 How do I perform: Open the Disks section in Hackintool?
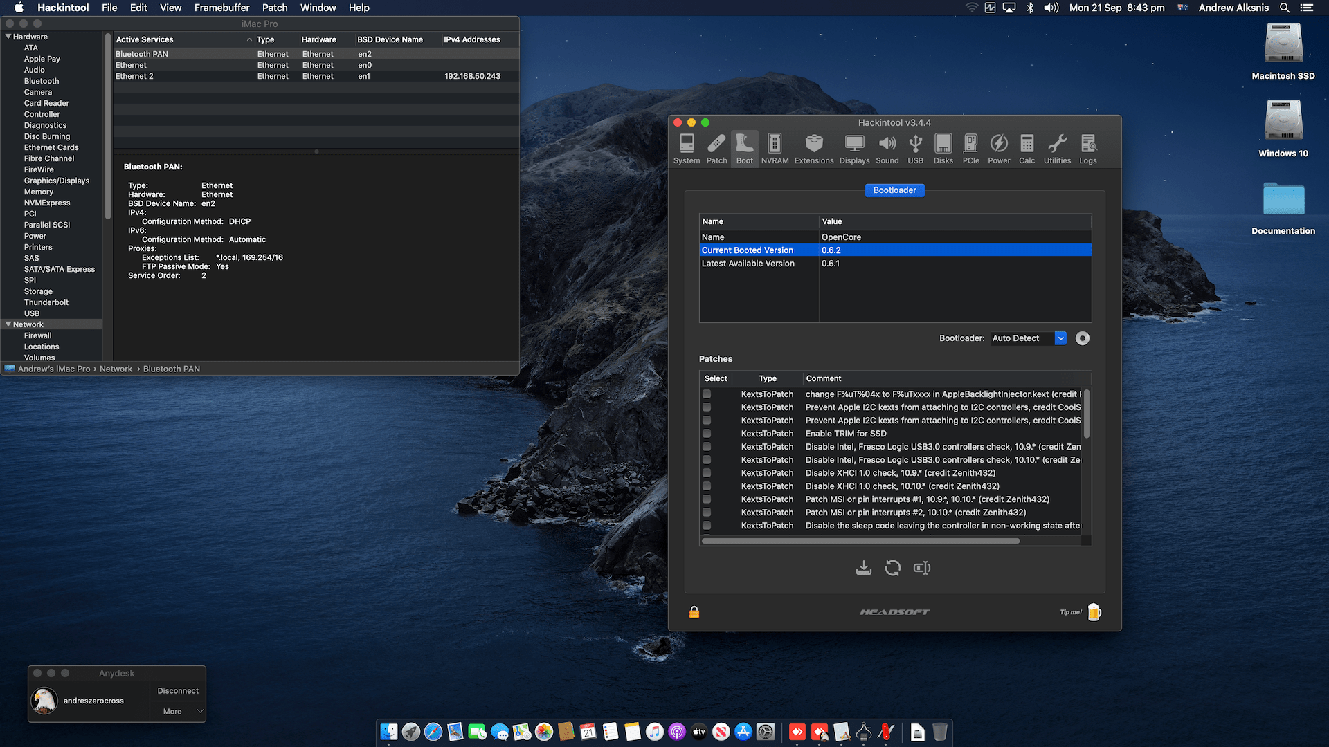pyautogui.click(x=943, y=149)
